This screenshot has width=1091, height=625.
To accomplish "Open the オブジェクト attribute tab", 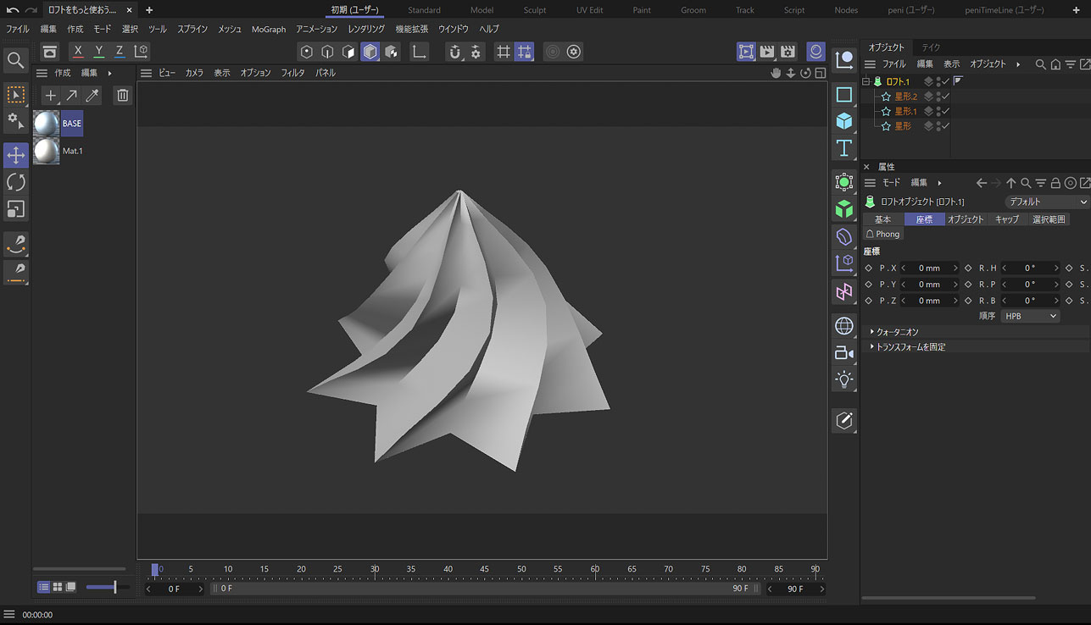I will click(966, 219).
